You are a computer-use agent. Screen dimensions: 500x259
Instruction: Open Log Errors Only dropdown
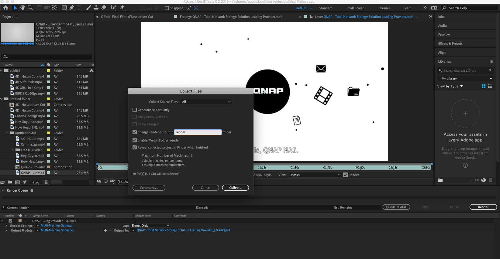tap(150, 226)
